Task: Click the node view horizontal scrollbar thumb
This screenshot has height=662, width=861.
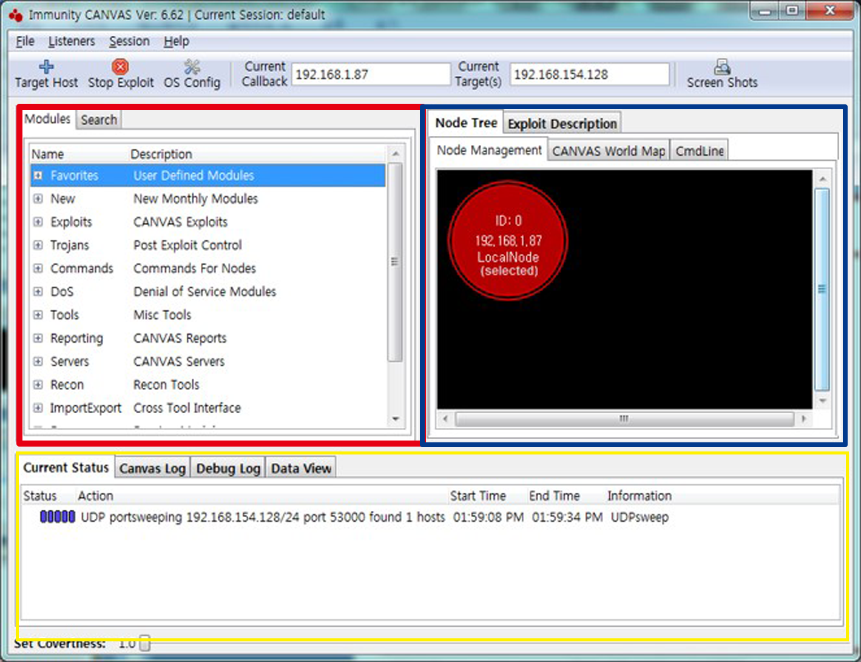Action: (x=624, y=419)
